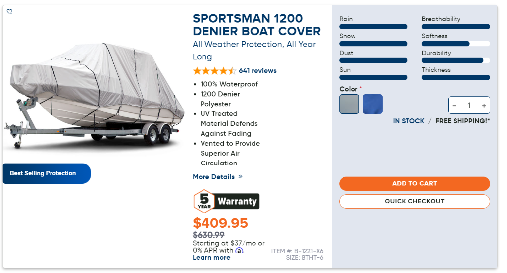Click the quantity input field
This screenshot has width=507, height=273.
[469, 106]
